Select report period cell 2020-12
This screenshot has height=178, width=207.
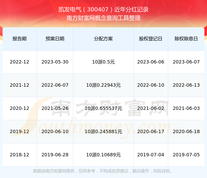coord(20,108)
